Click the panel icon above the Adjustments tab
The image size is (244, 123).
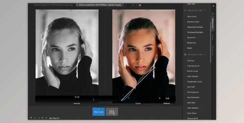pos(213,14)
